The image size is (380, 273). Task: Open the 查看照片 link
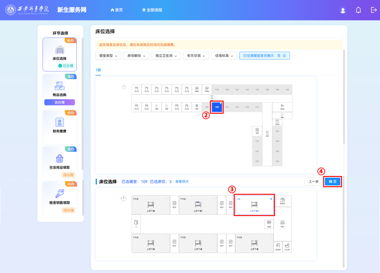[x=182, y=182]
